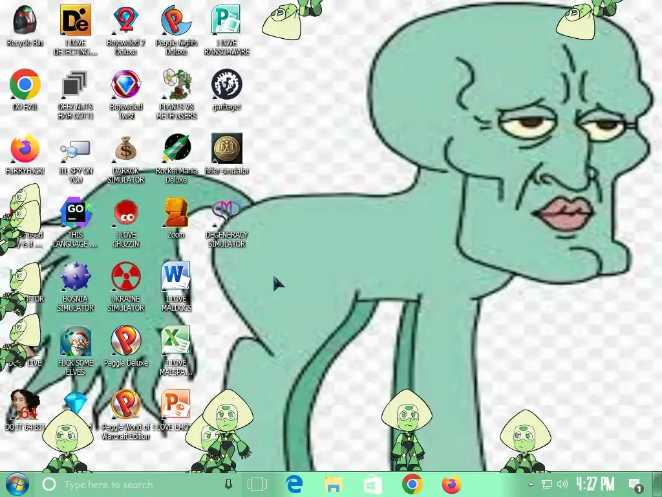Open Task View in the taskbar
Viewport: 662px width, 497px height.
[x=257, y=484]
